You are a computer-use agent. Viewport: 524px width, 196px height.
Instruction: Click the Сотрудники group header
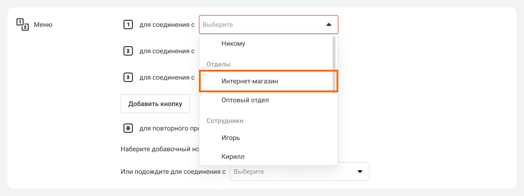click(225, 121)
